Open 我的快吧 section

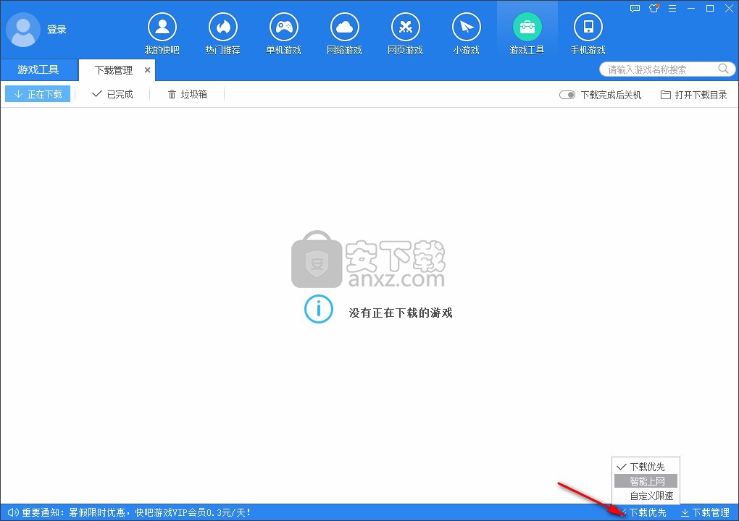pos(162,34)
